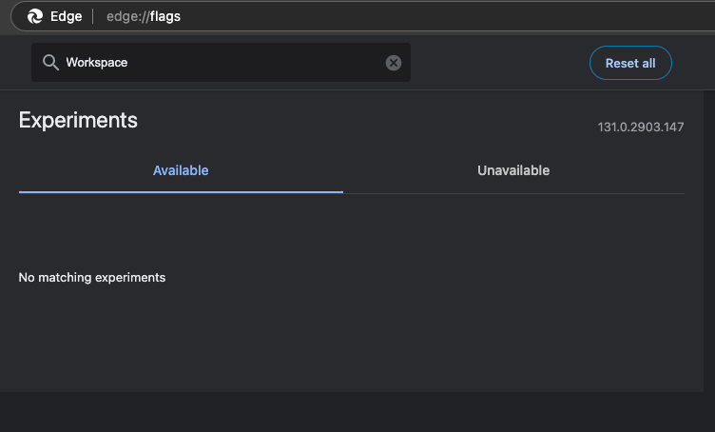Clear the Workspace search text
This screenshot has width=715, height=432.
[394, 63]
